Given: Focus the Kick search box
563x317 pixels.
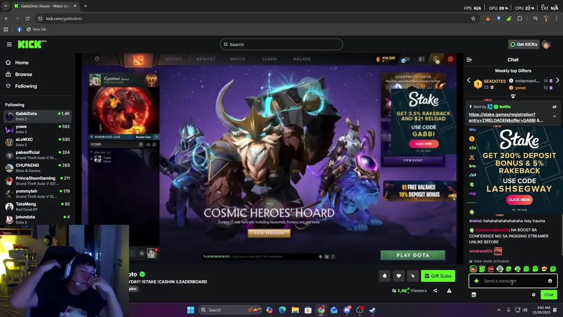Looking at the screenshot, I should pyautogui.click(x=281, y=44).
